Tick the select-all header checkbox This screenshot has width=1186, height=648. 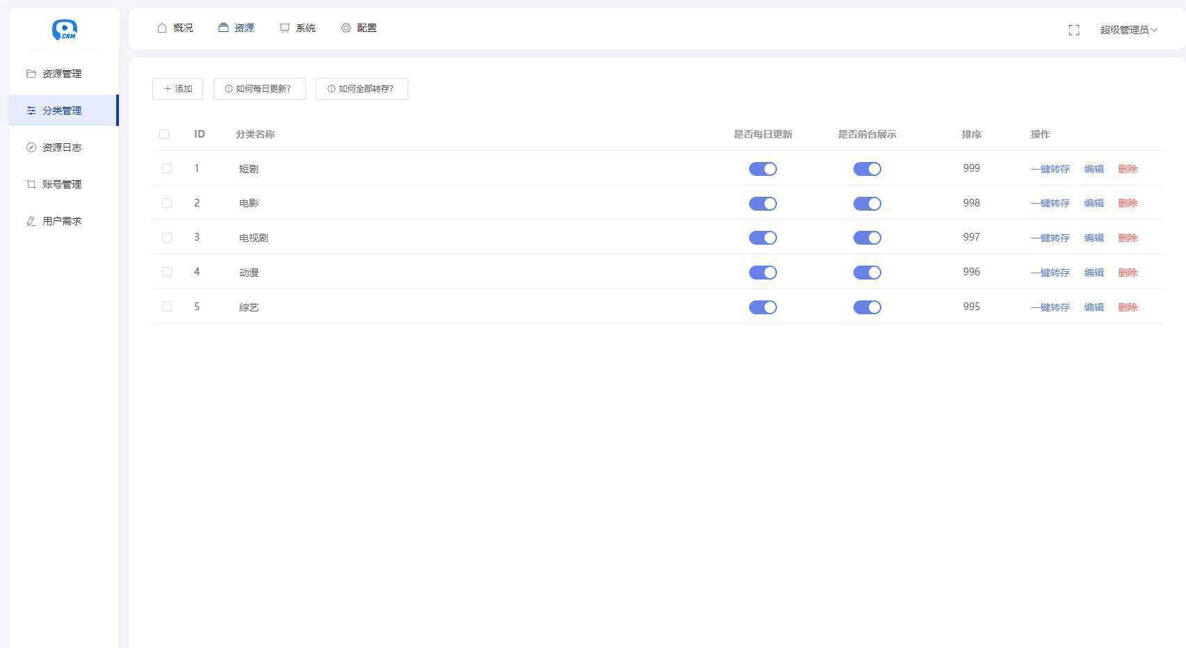[164, 134]
